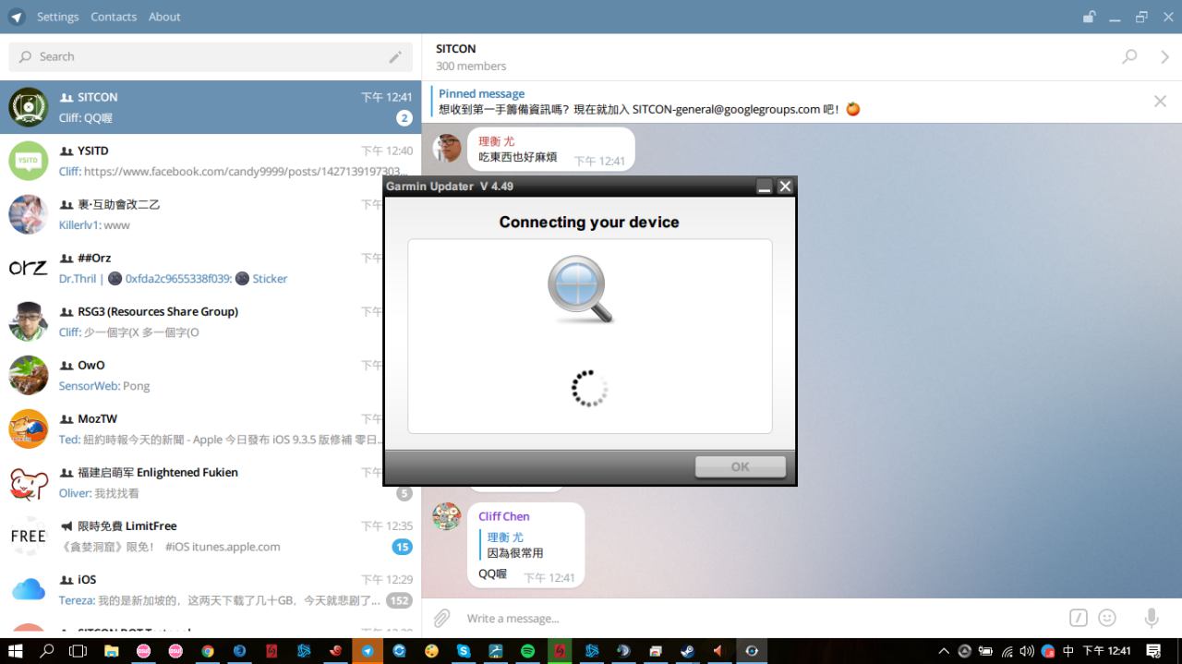Open Skype from the taskbar

coord(464,651)
